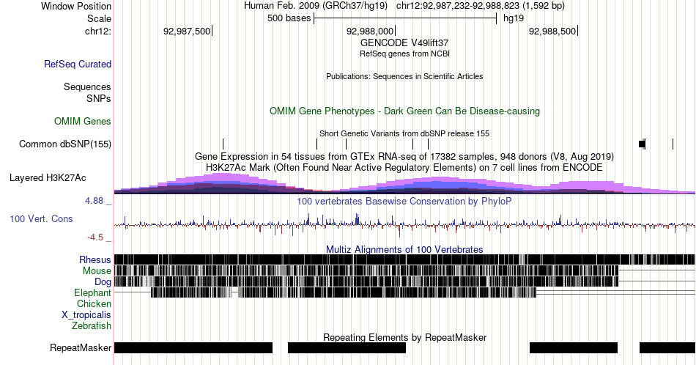The height and width of the screenshot is (365, 696).
Task: Click the 92,988,500 ruler position label
Action: click(x=552, y=31)
